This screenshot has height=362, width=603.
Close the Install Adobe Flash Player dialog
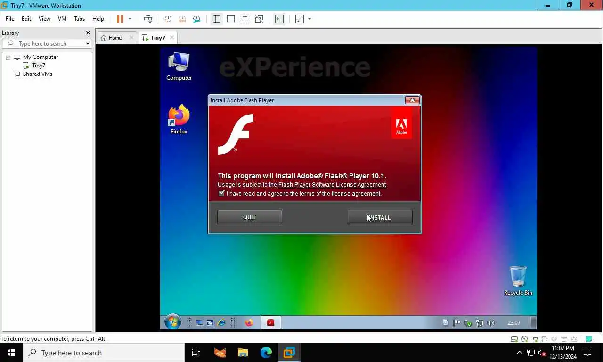click(x=412, y=100)
